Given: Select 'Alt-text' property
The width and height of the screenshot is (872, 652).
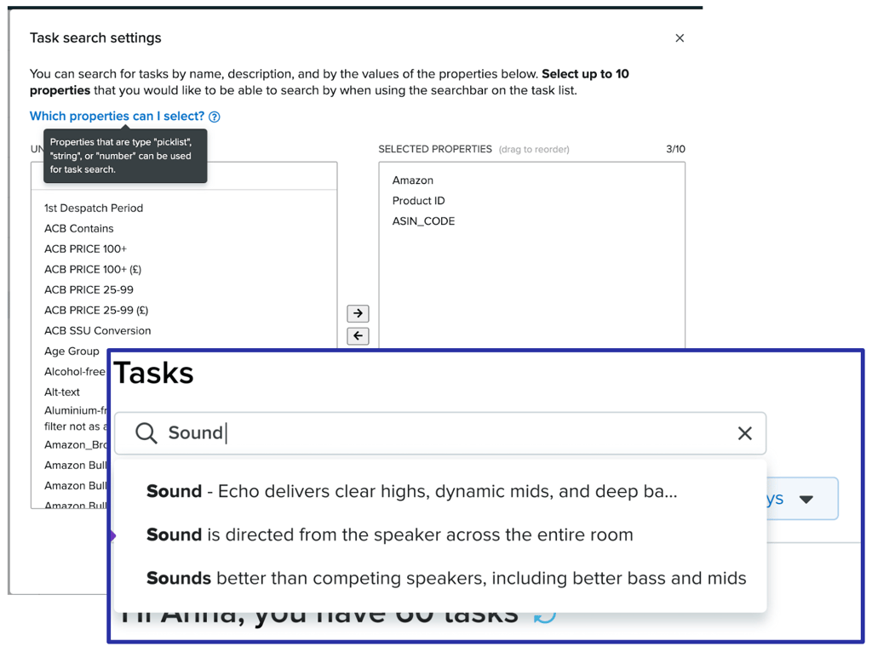Looking at the screenshot, I should tap(61, 392).
